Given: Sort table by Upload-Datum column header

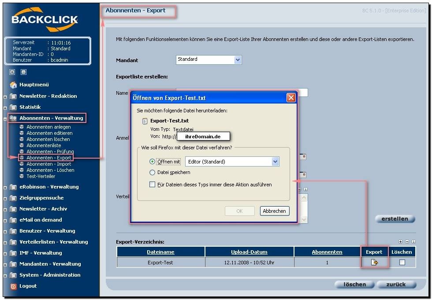Looking at the screenshot, I should tap(249, 252).
